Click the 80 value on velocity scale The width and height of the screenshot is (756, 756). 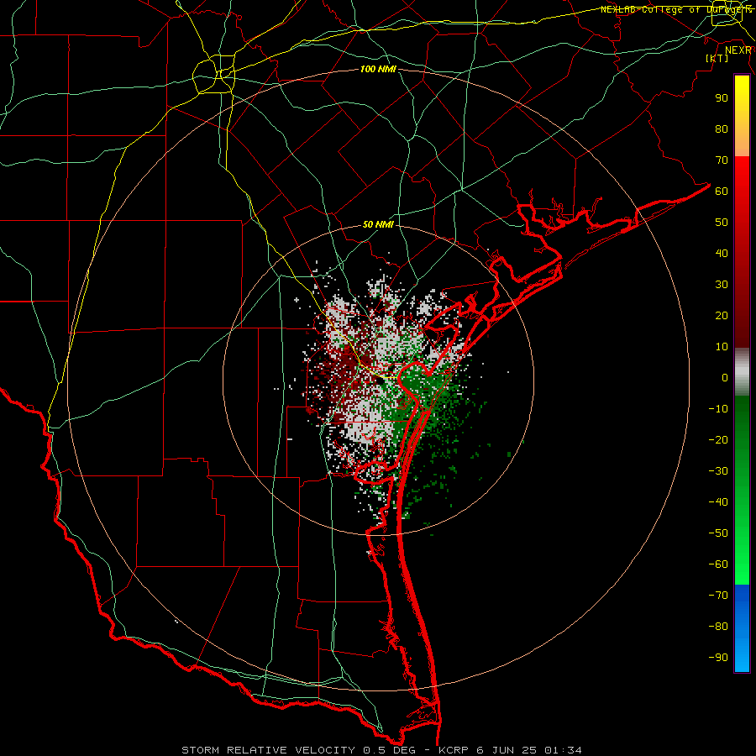click(722, 129)
